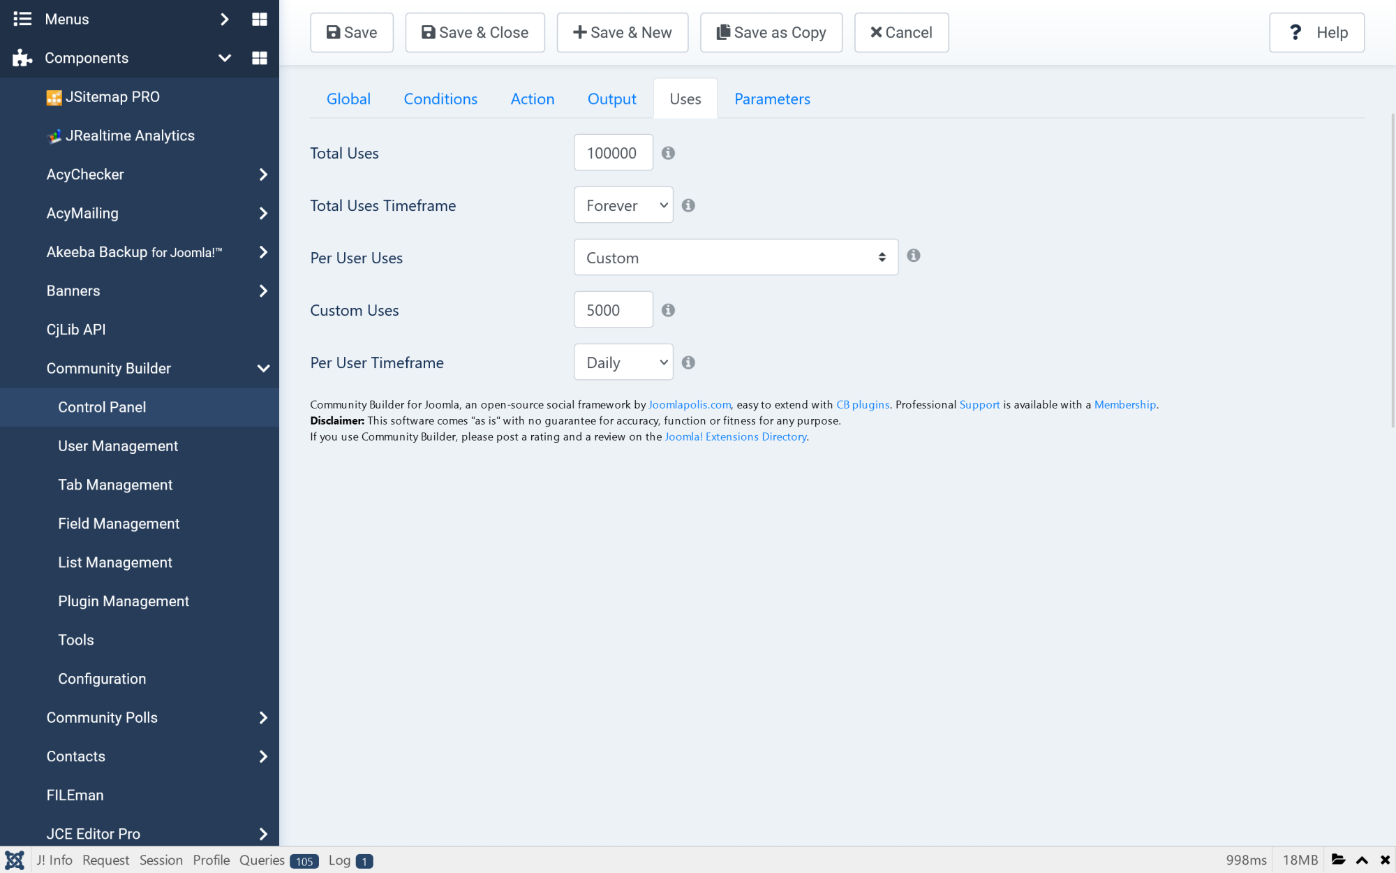
Task: Close the debug bar
Action: tap(1385, 860)
